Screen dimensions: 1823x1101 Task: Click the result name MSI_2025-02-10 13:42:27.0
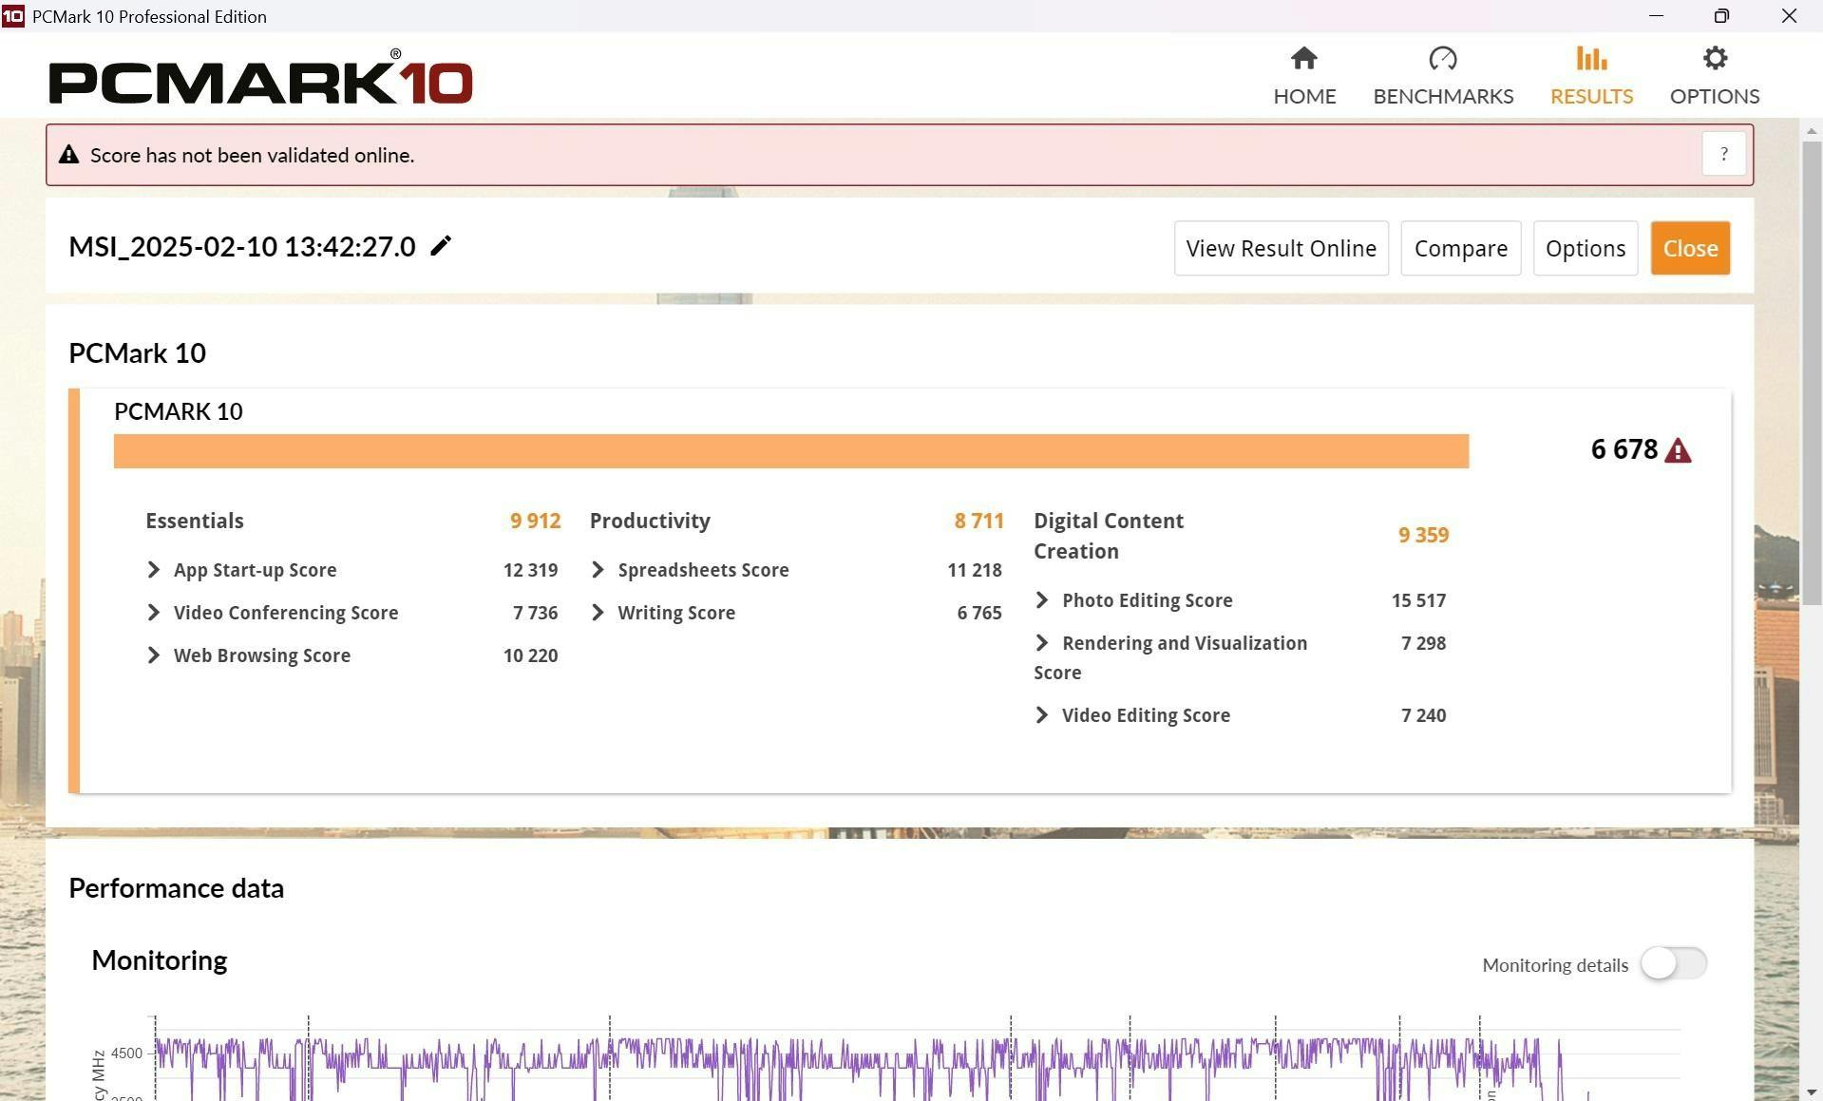242,246
